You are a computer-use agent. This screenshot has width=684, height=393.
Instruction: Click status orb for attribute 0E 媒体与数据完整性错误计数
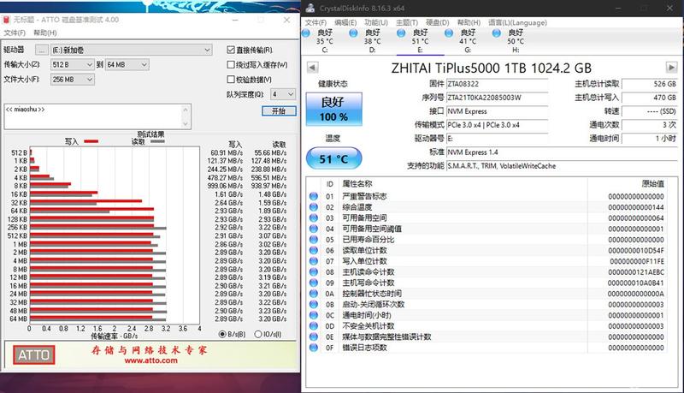(314, 336)
